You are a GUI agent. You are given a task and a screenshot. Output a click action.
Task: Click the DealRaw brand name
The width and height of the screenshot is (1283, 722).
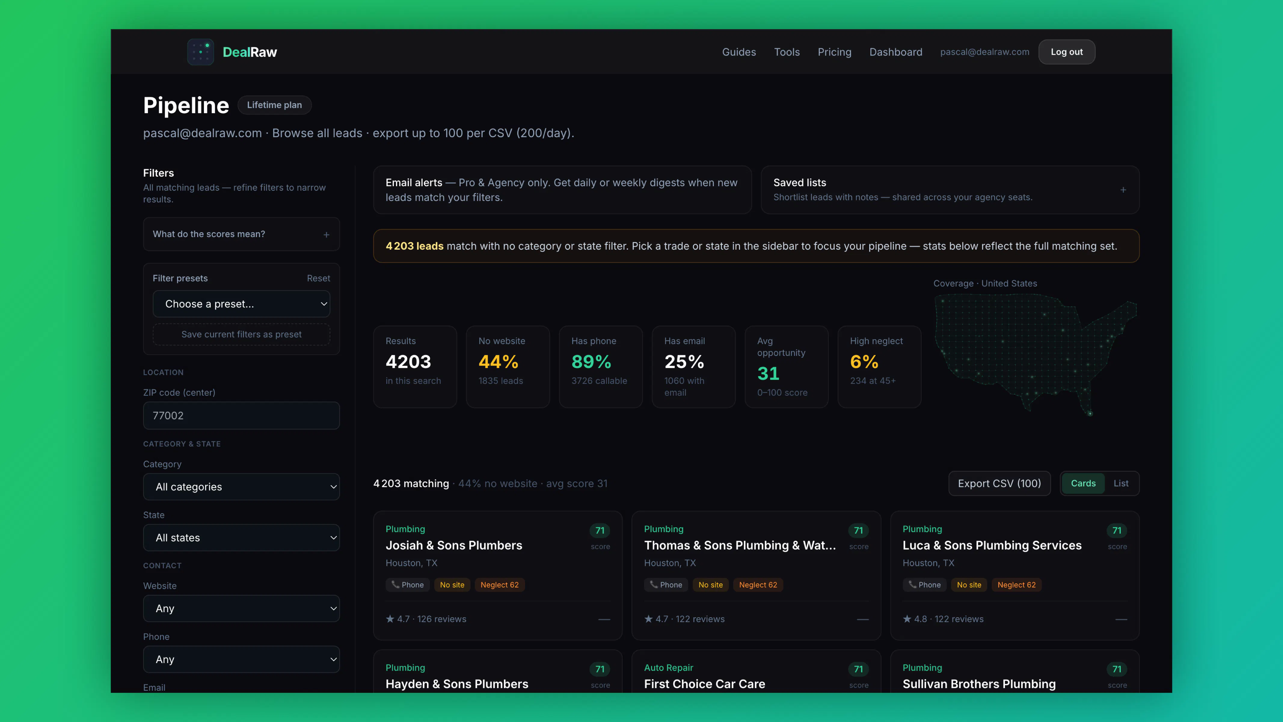coord(250,52)
